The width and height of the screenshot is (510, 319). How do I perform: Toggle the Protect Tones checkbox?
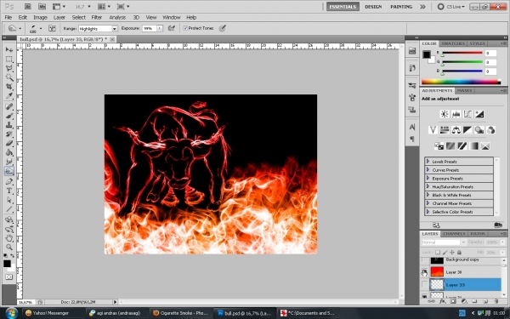(x=185, y=28)
